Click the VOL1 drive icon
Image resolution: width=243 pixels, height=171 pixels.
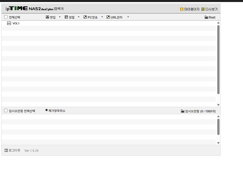9,23
